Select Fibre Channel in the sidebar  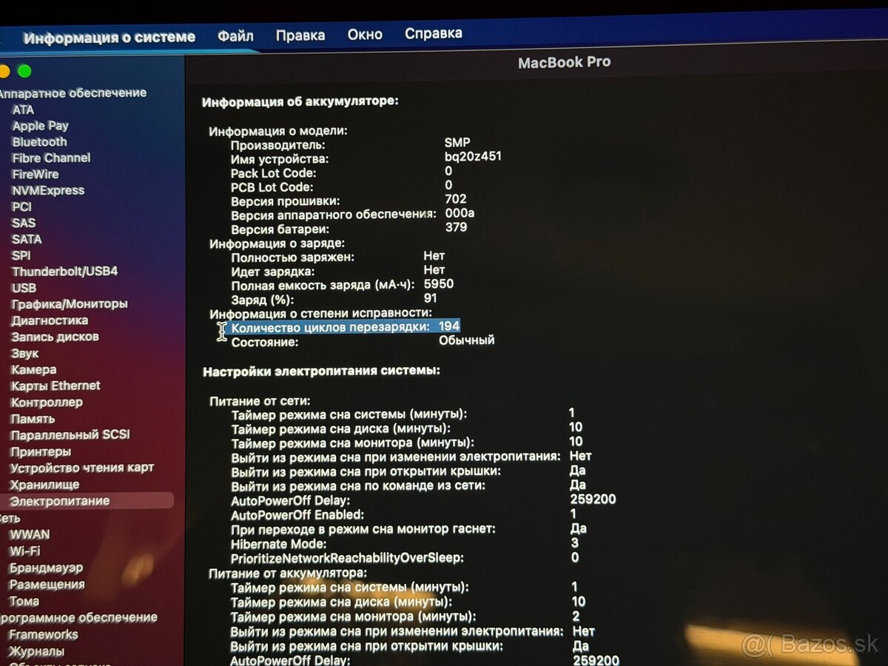[x=51, y=158]
